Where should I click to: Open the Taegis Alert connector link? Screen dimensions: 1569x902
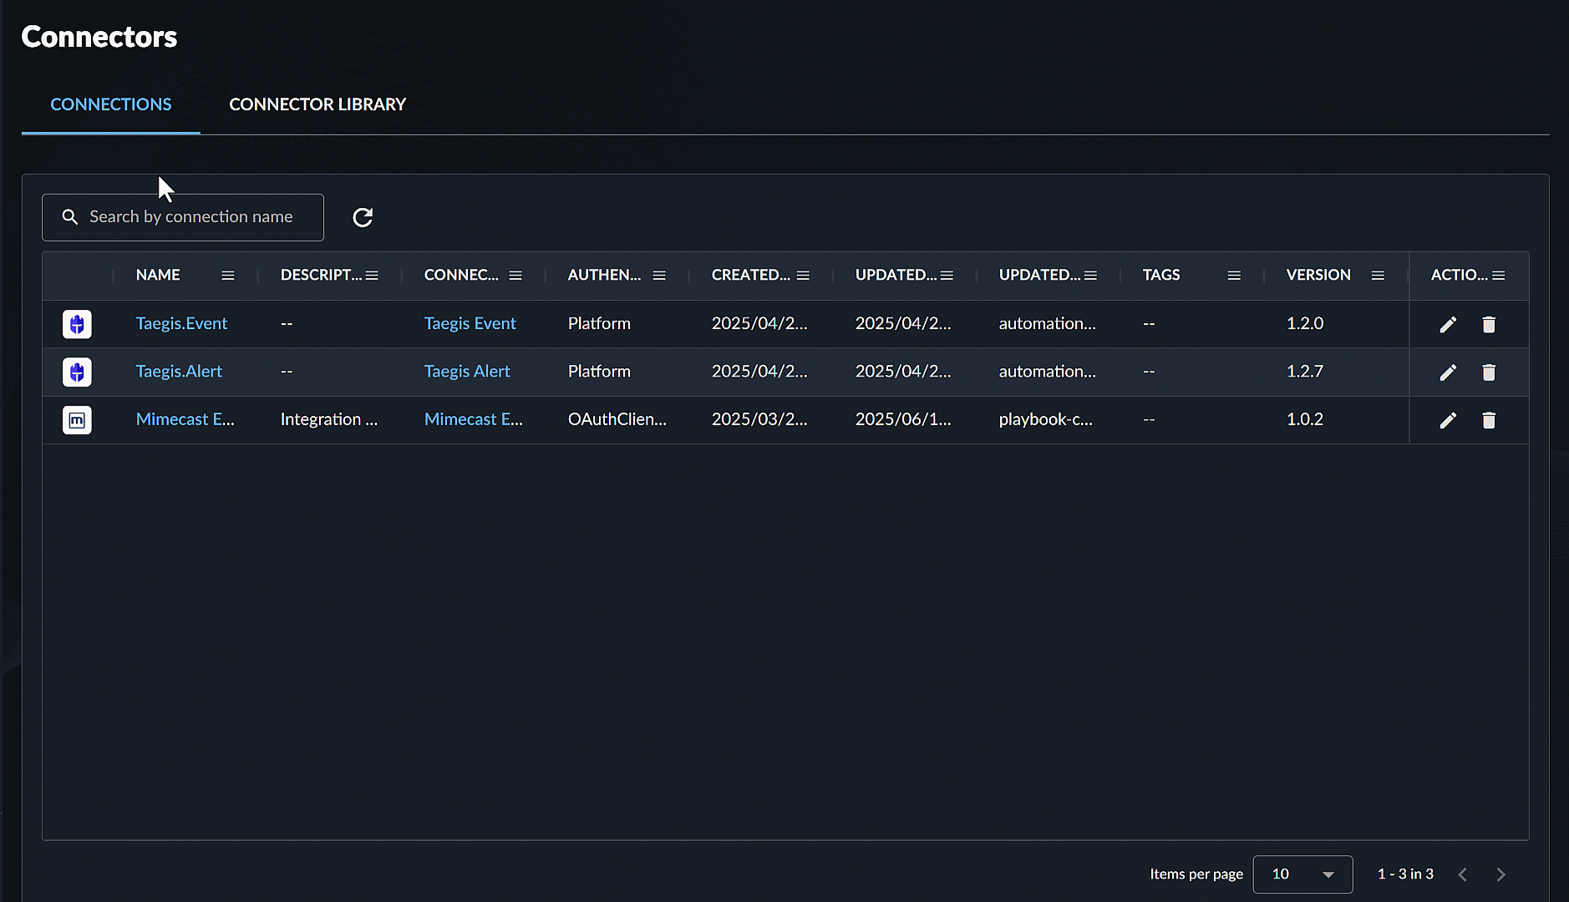click(x=467, y=372)
